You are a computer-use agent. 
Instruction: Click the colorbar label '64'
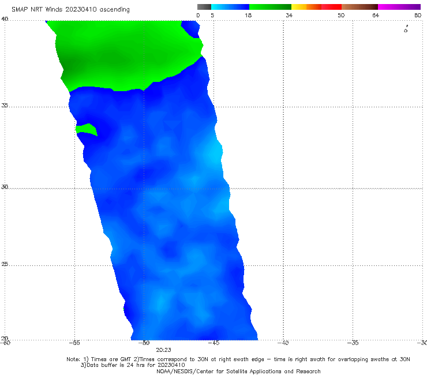pos(376,15)
